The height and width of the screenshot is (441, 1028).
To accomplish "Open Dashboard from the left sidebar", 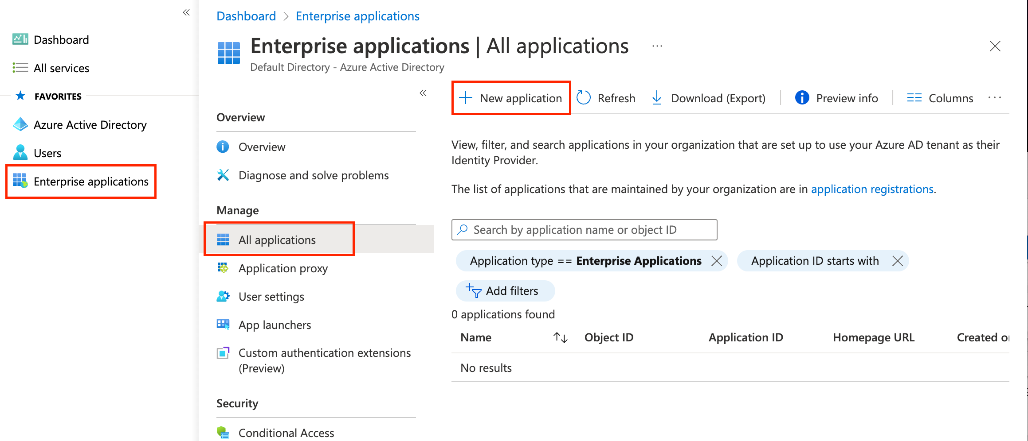I will 61,40.
